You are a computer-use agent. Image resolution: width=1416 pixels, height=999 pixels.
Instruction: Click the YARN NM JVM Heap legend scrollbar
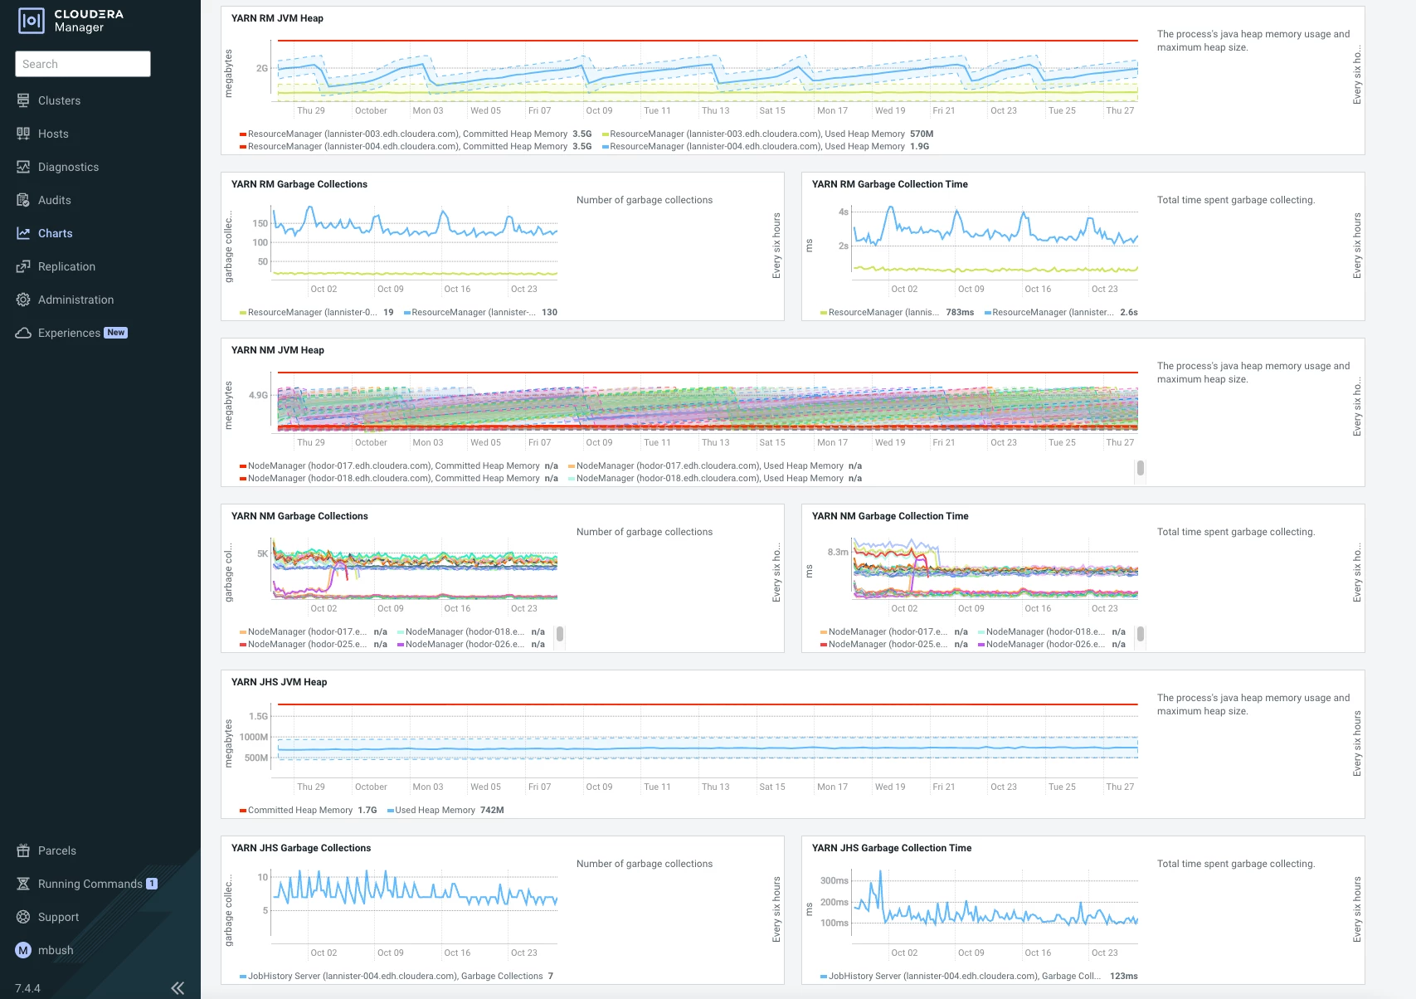1141,468
